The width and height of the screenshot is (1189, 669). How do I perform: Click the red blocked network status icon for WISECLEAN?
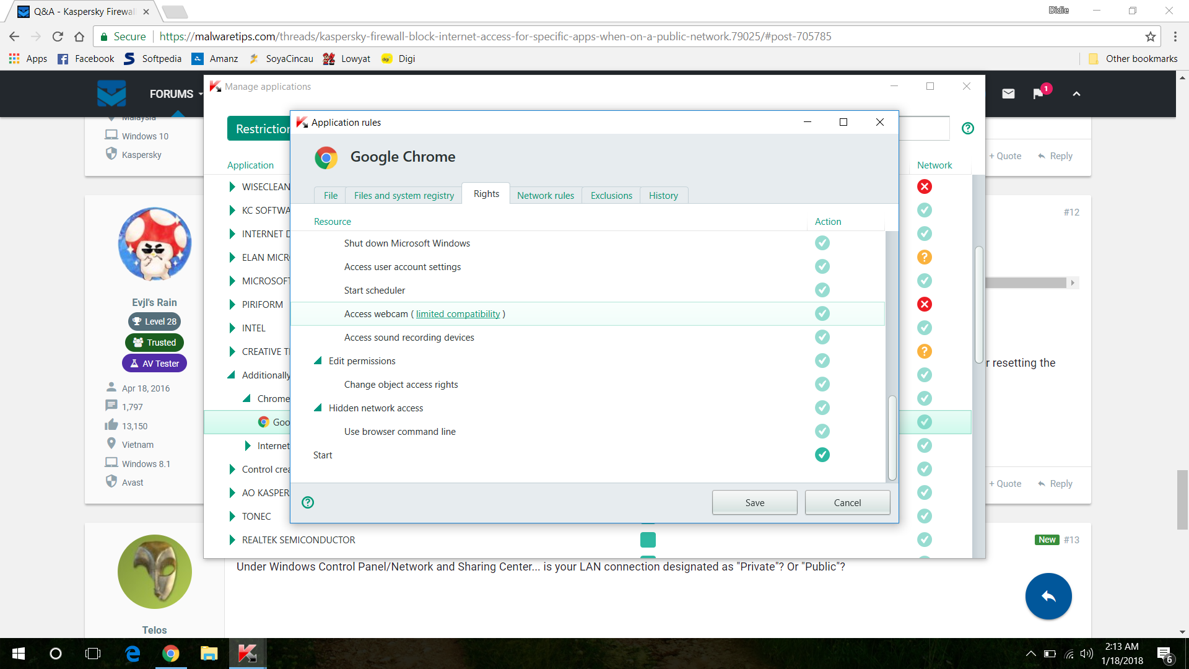(924, 186)
